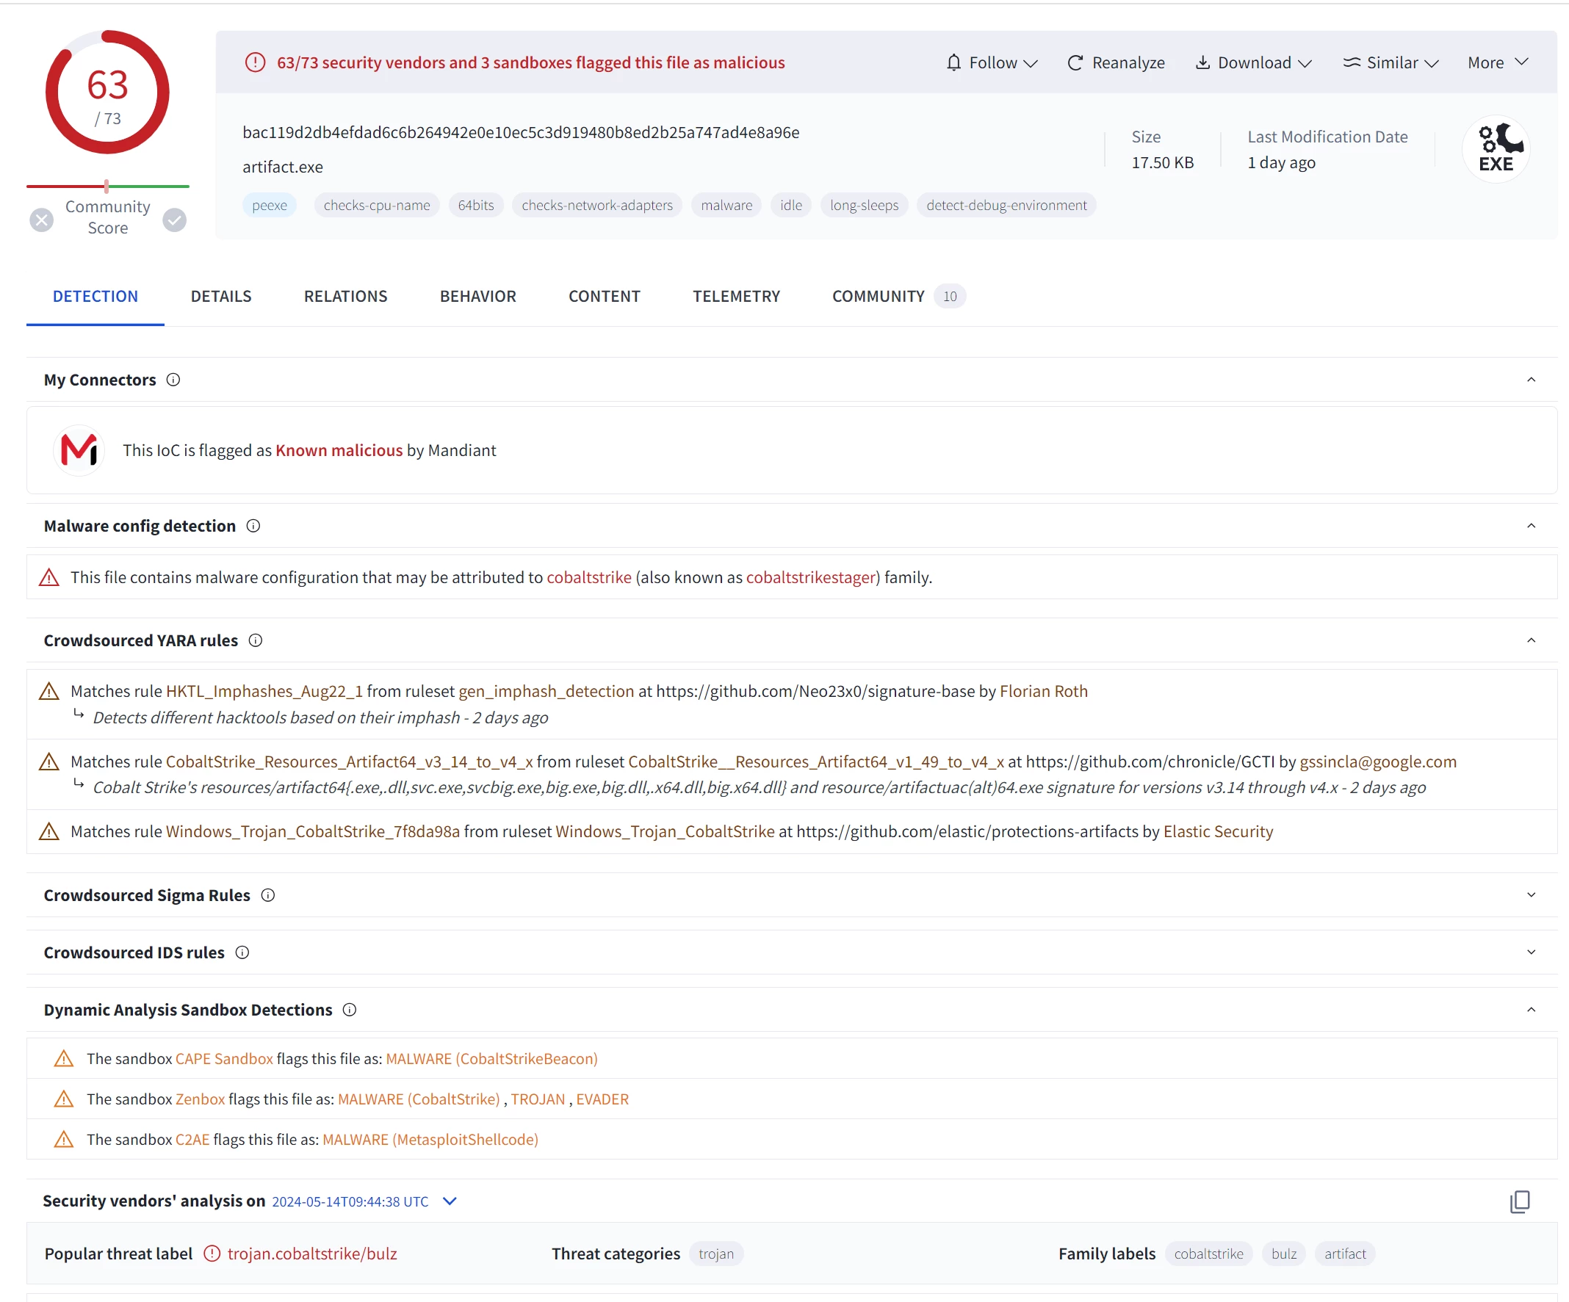Viewport: 1569px width, 1302px height.
Task: Switch to the DETECTION tab
Action: (x=95, y=297)
